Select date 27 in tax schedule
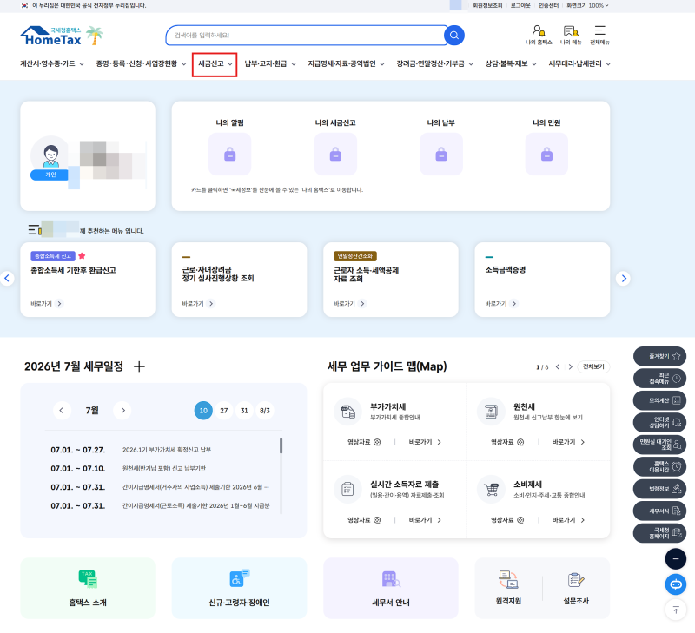The image size is (695, 633). click(224, 411)
